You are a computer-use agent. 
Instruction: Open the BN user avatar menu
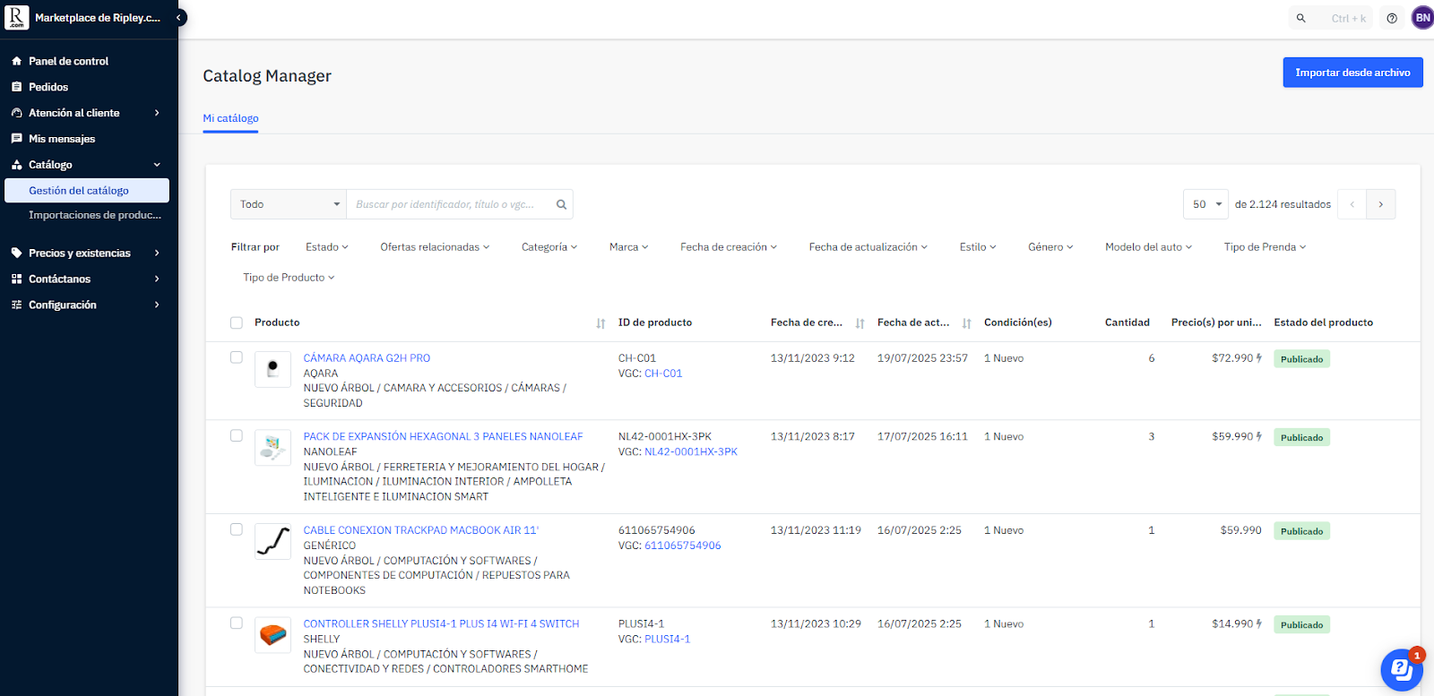(1422, 18)
